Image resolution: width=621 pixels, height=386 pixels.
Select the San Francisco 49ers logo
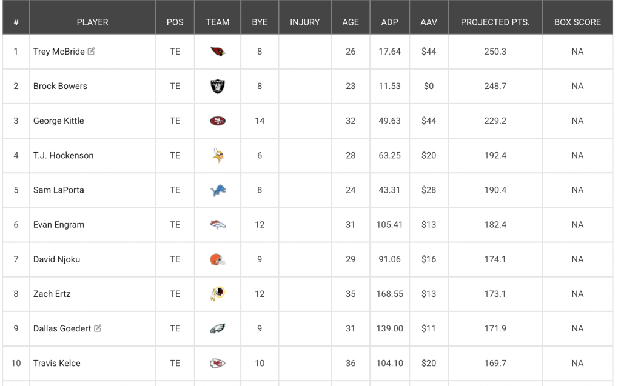click(x=218, y=121)
